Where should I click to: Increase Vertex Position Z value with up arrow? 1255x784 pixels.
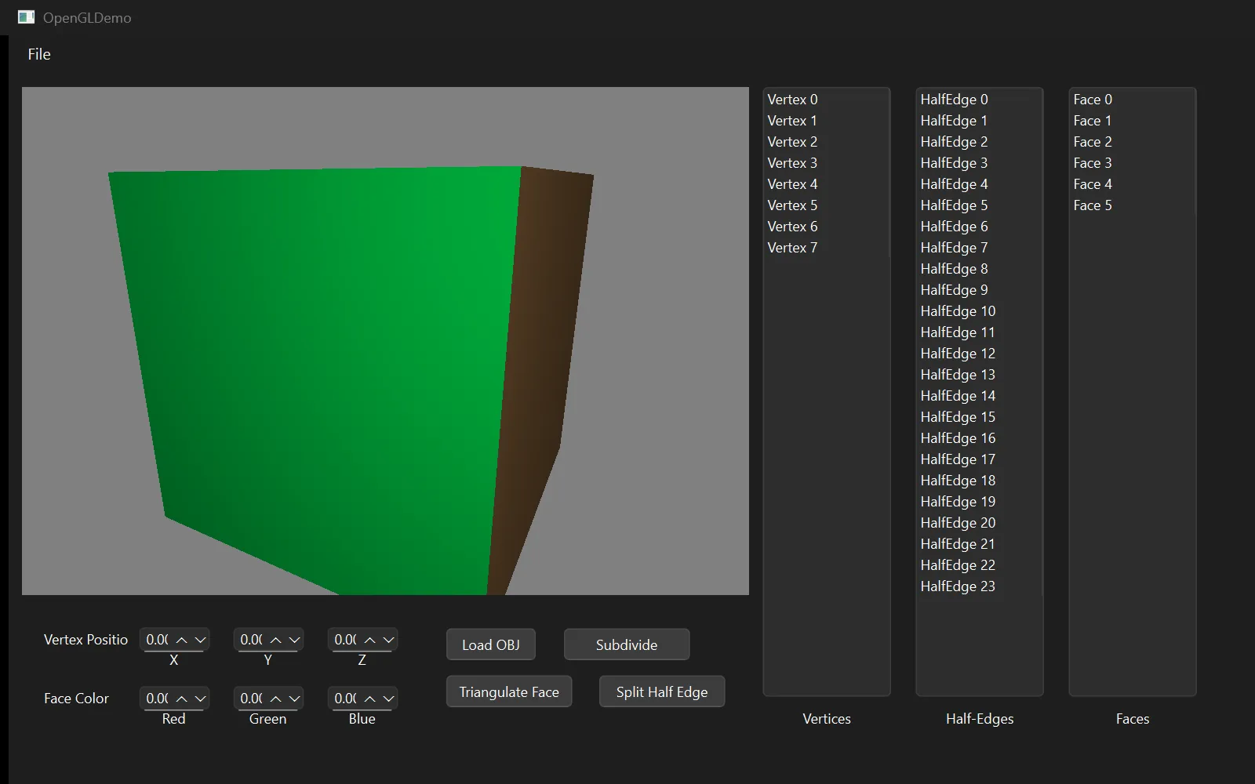(370, 640)
